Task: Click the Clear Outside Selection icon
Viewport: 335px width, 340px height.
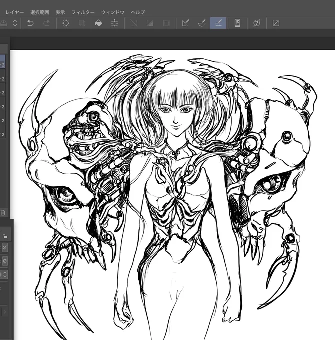Action: (x=82, y=23)
